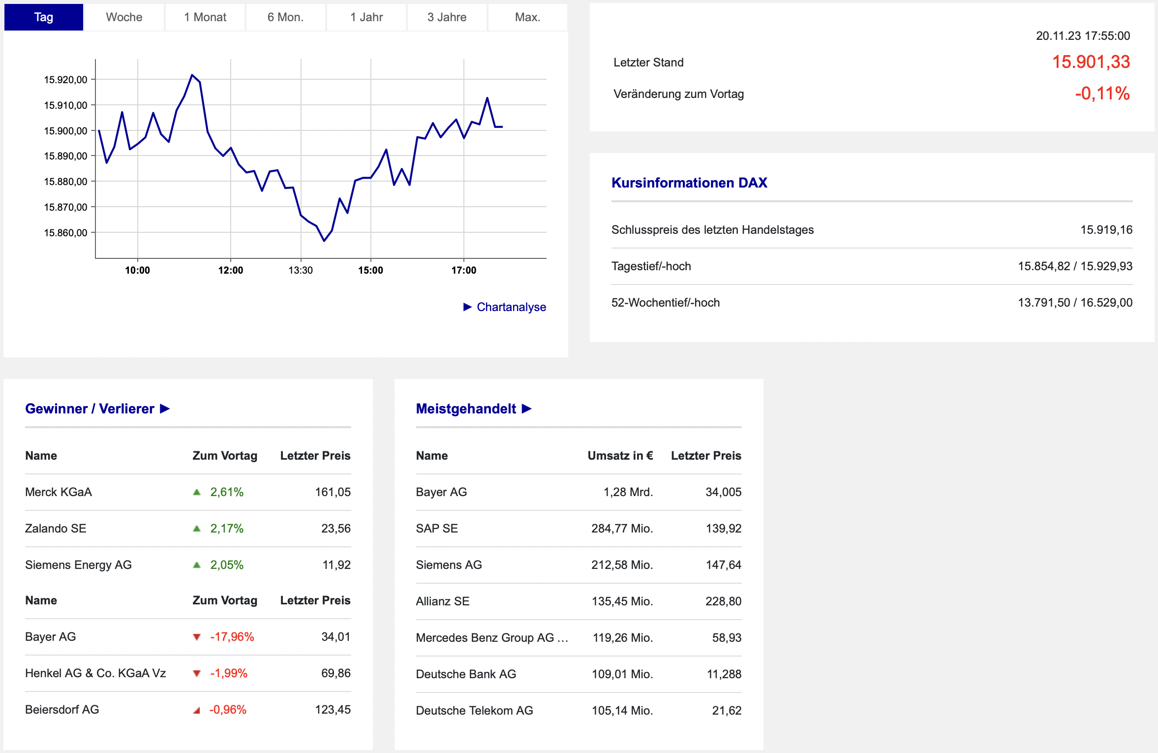
Task: Open Zalando SE stock entry
Action: (x=56, y=529)
